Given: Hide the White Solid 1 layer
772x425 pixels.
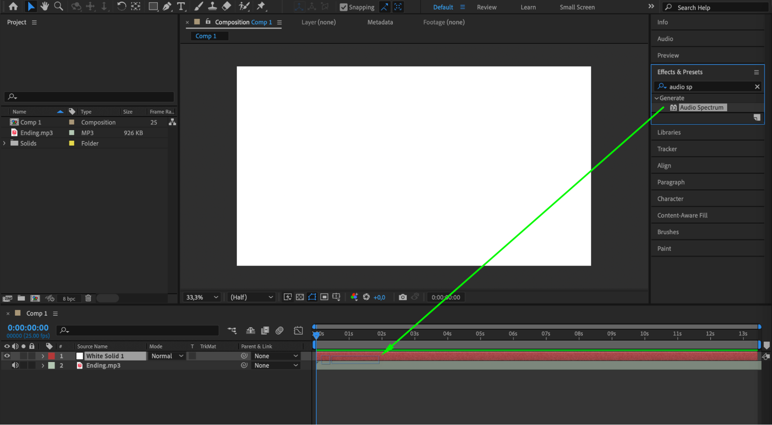Looking at the screenshot, I should [x=7, y=356].
